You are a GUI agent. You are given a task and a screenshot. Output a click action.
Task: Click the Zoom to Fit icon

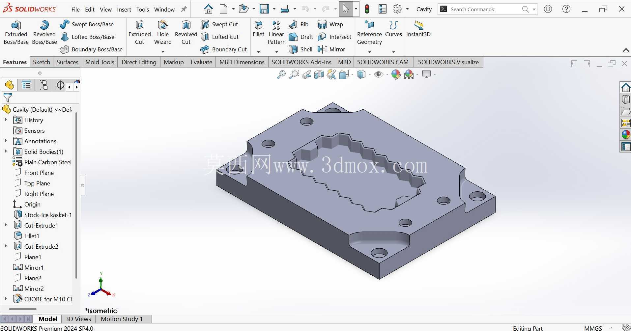[x=281, y=74]
